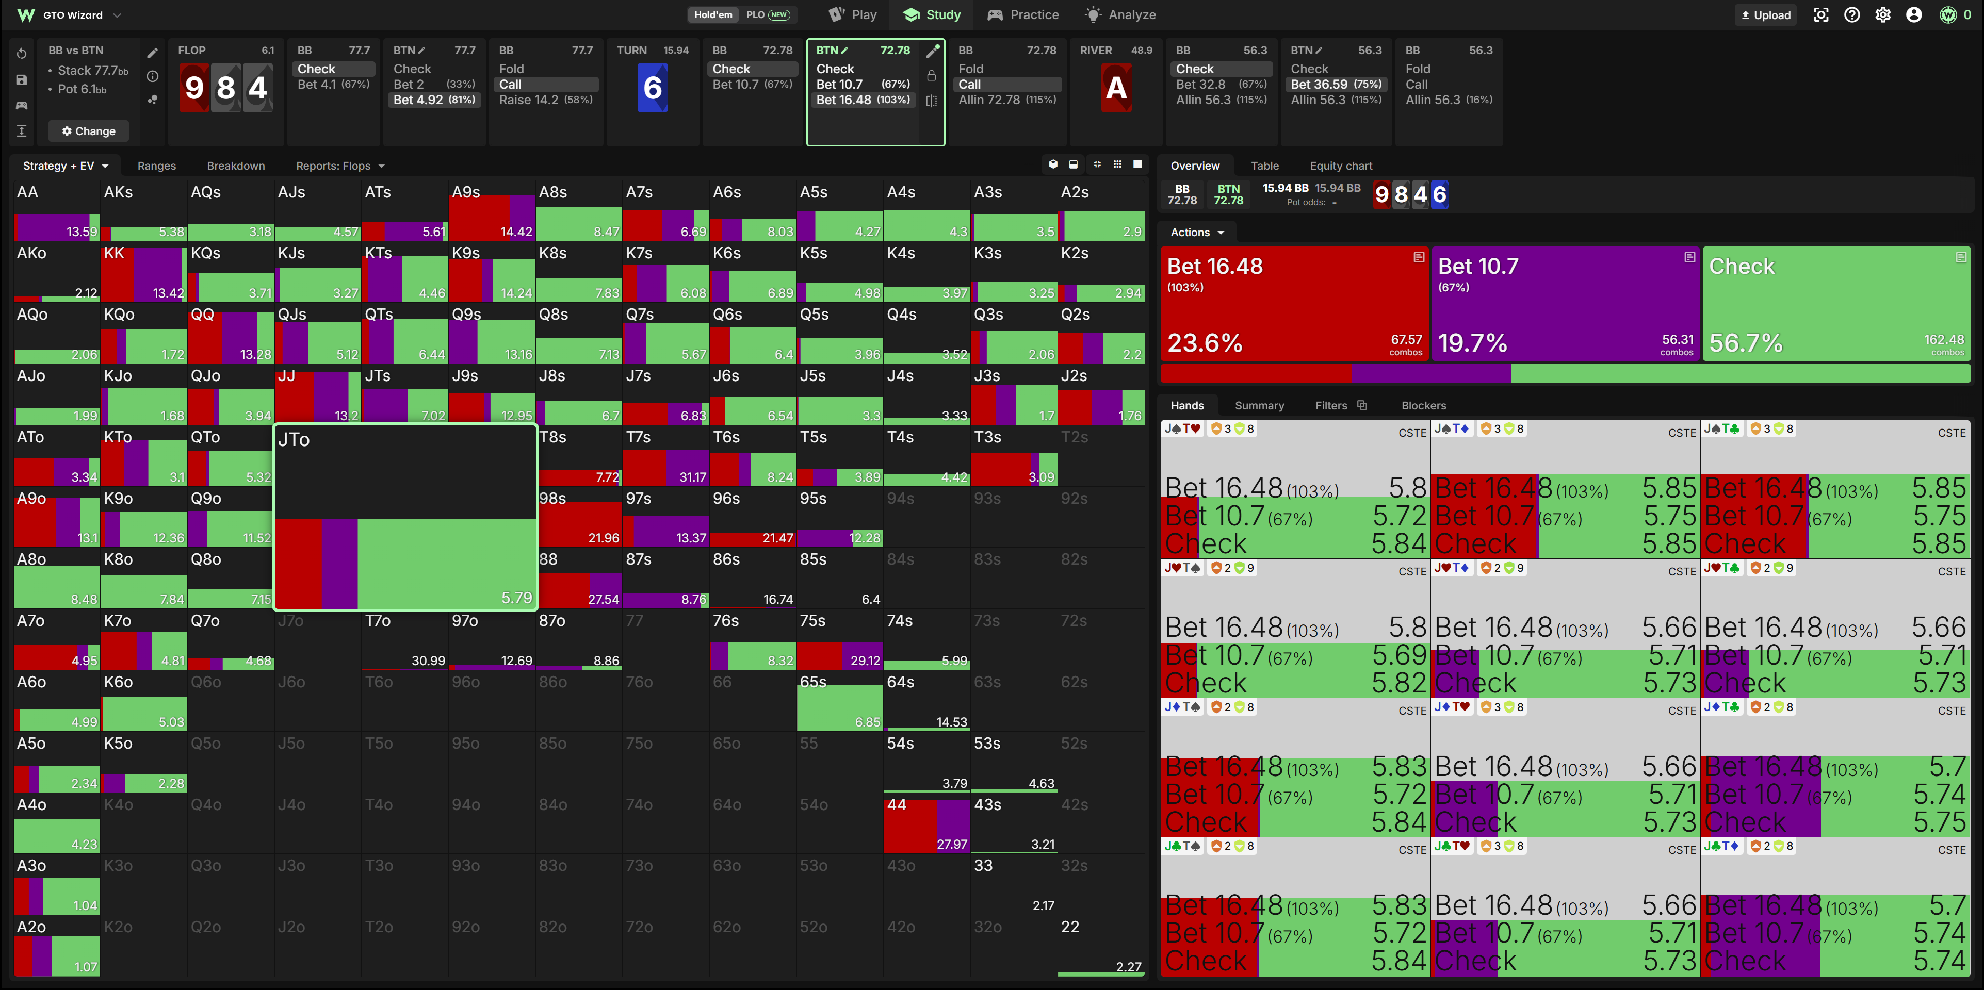Click the gamepad icon in left sidebar
This screenshot has height=990, width=1984.
[22, 105]
